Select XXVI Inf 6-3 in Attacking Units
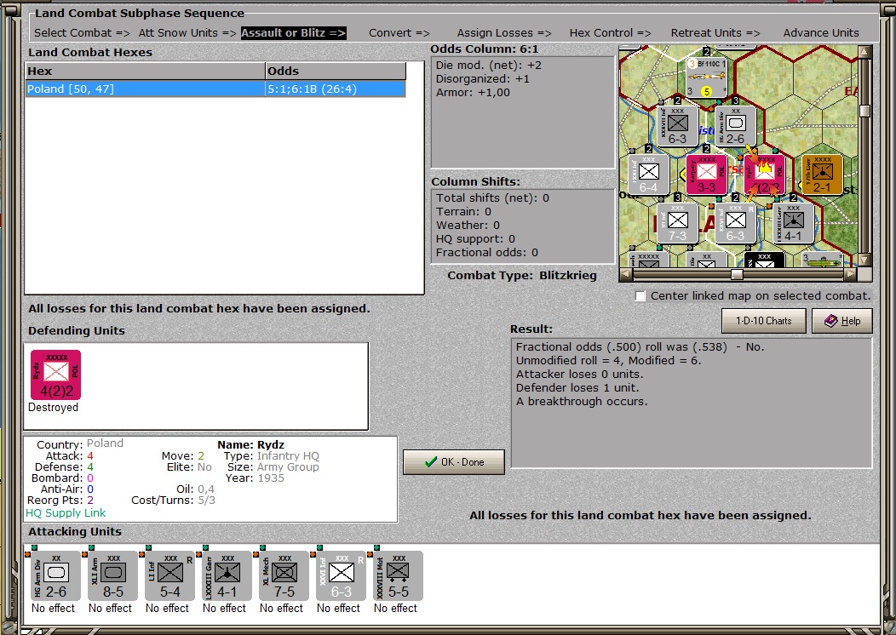 [342, 575]
